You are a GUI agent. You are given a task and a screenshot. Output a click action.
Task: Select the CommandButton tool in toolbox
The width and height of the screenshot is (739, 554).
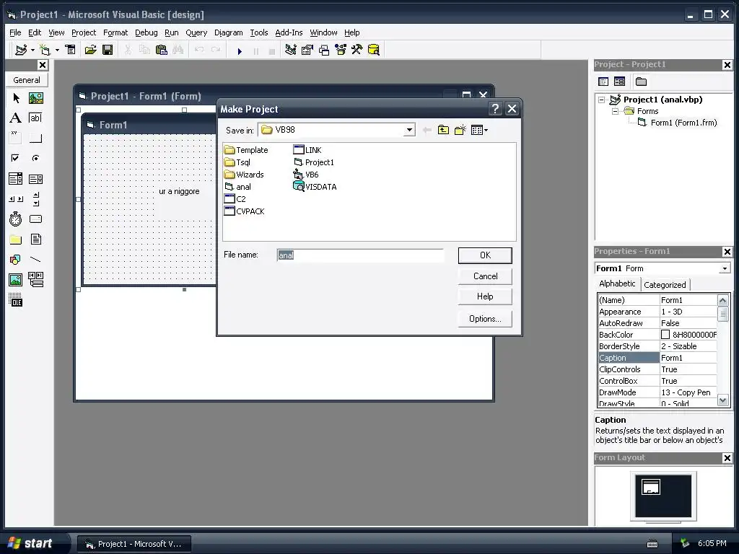coord(36,138)
